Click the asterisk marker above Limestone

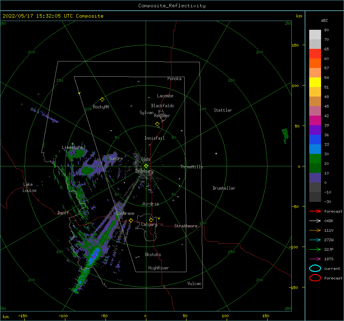[72, 144]
